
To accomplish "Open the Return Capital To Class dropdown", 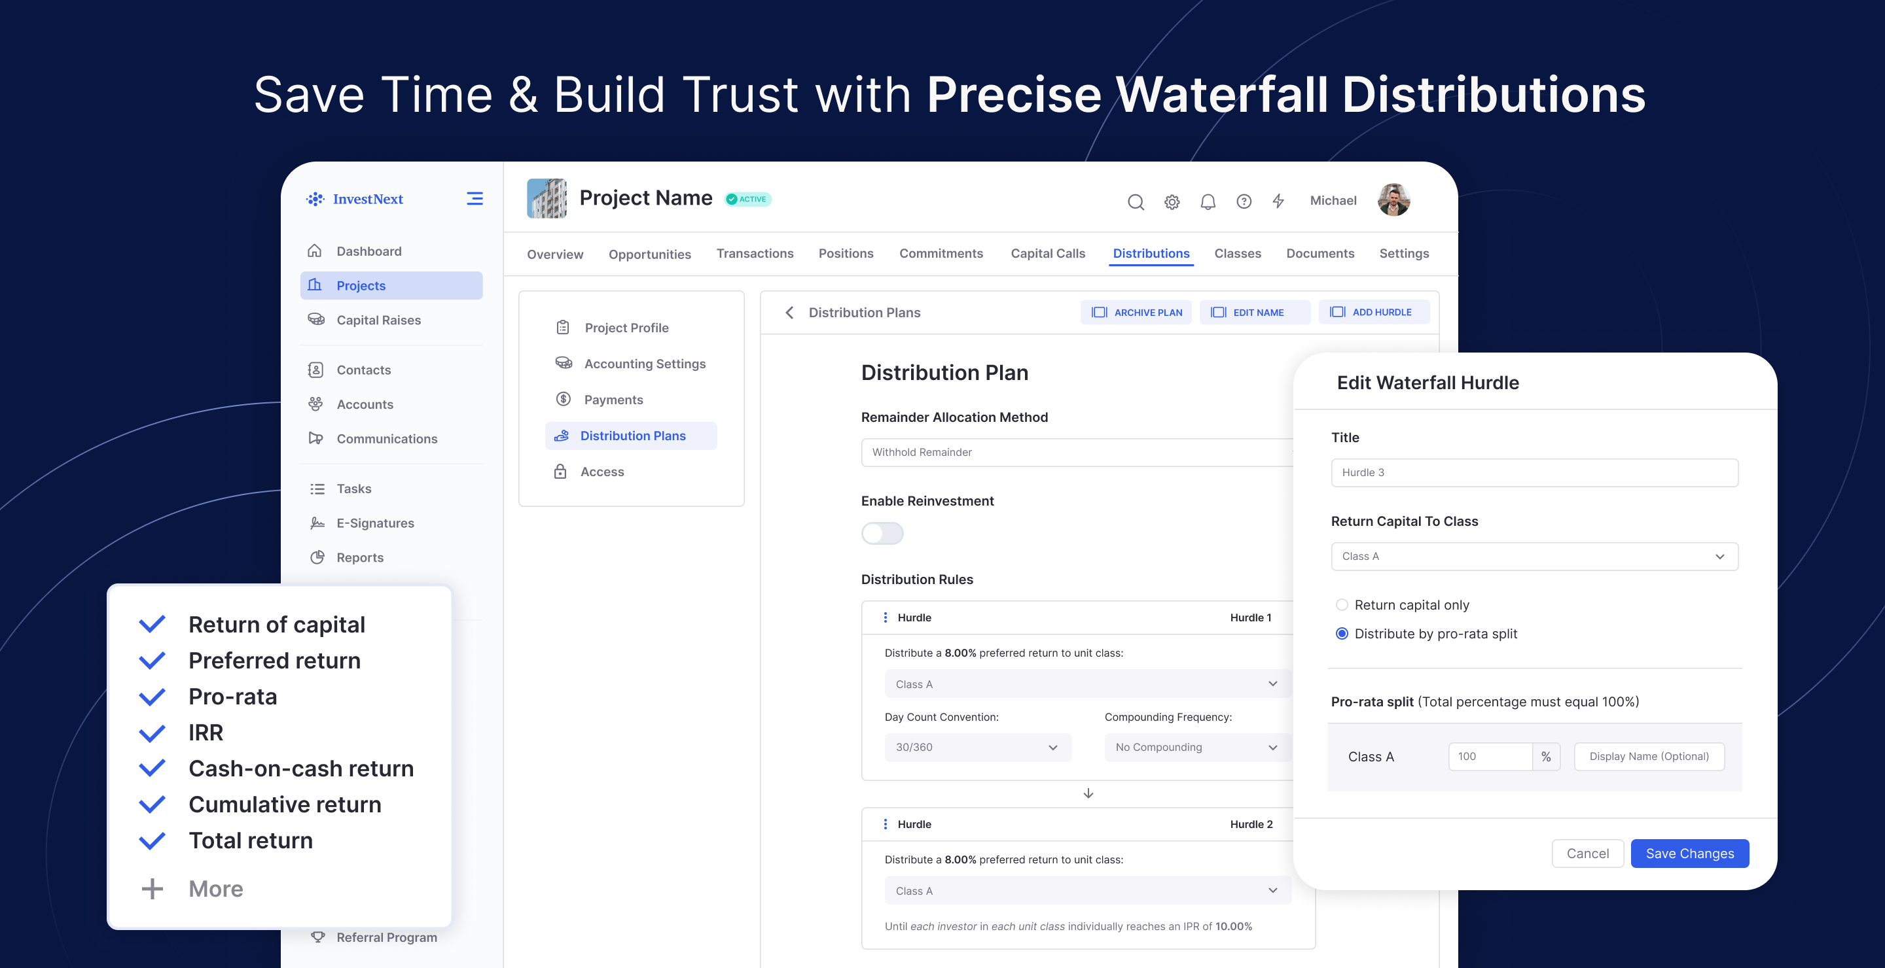I will coord(1534,557).
